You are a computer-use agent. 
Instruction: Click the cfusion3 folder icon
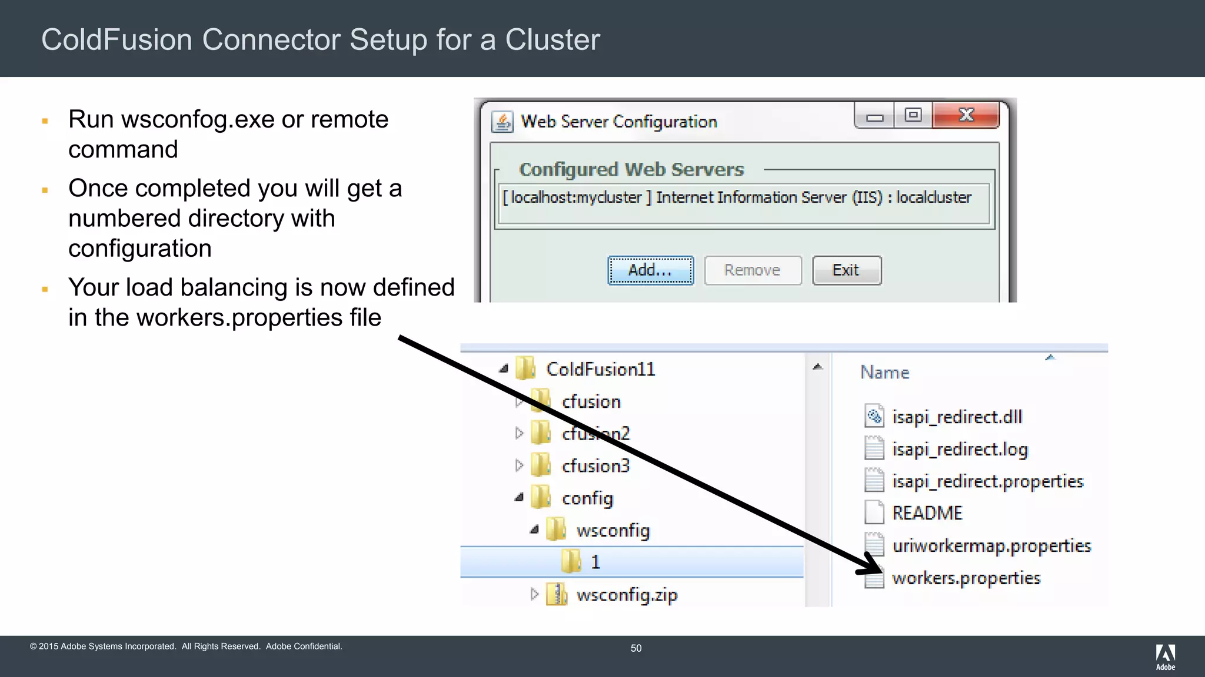coord(541,465)
